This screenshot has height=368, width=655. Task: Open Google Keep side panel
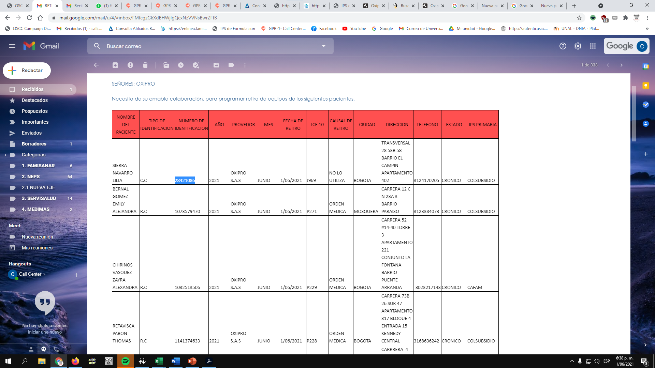click(x=646, y=86)
